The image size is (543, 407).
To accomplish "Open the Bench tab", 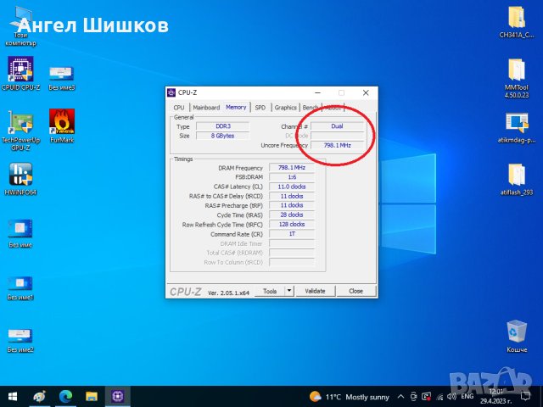I will (311, 108).
